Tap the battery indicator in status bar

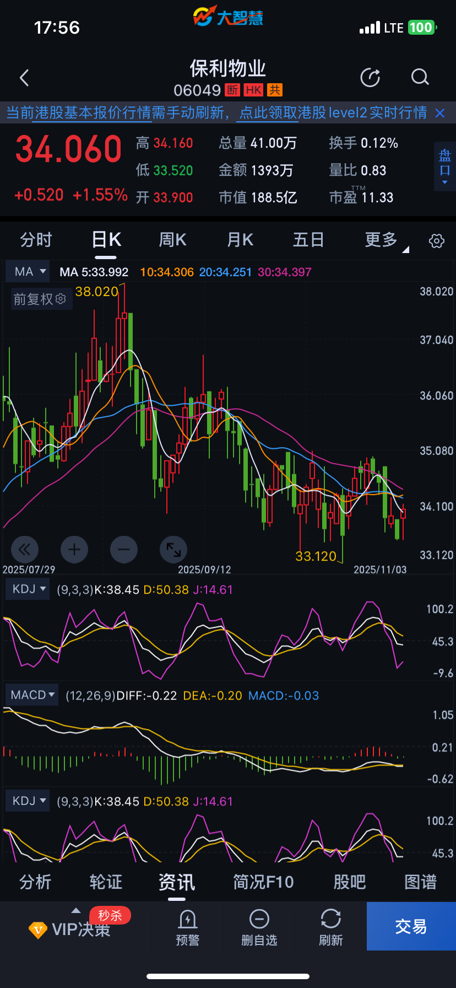pyautogui.click(x=422, y=28)
